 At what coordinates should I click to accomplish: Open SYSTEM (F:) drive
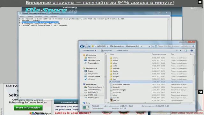tap(91, 92)
